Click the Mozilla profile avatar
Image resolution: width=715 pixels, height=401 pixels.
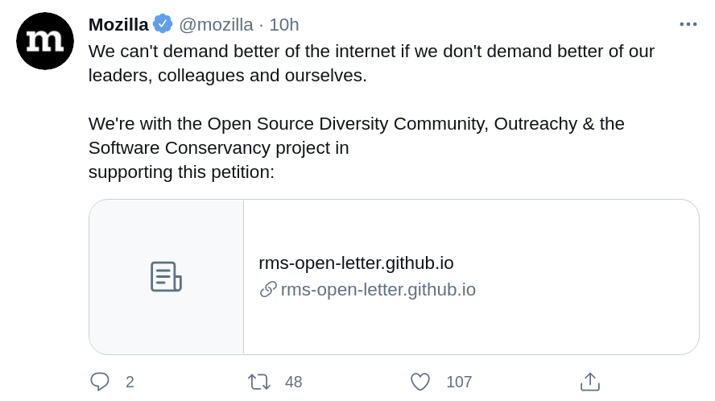(45, 41)
